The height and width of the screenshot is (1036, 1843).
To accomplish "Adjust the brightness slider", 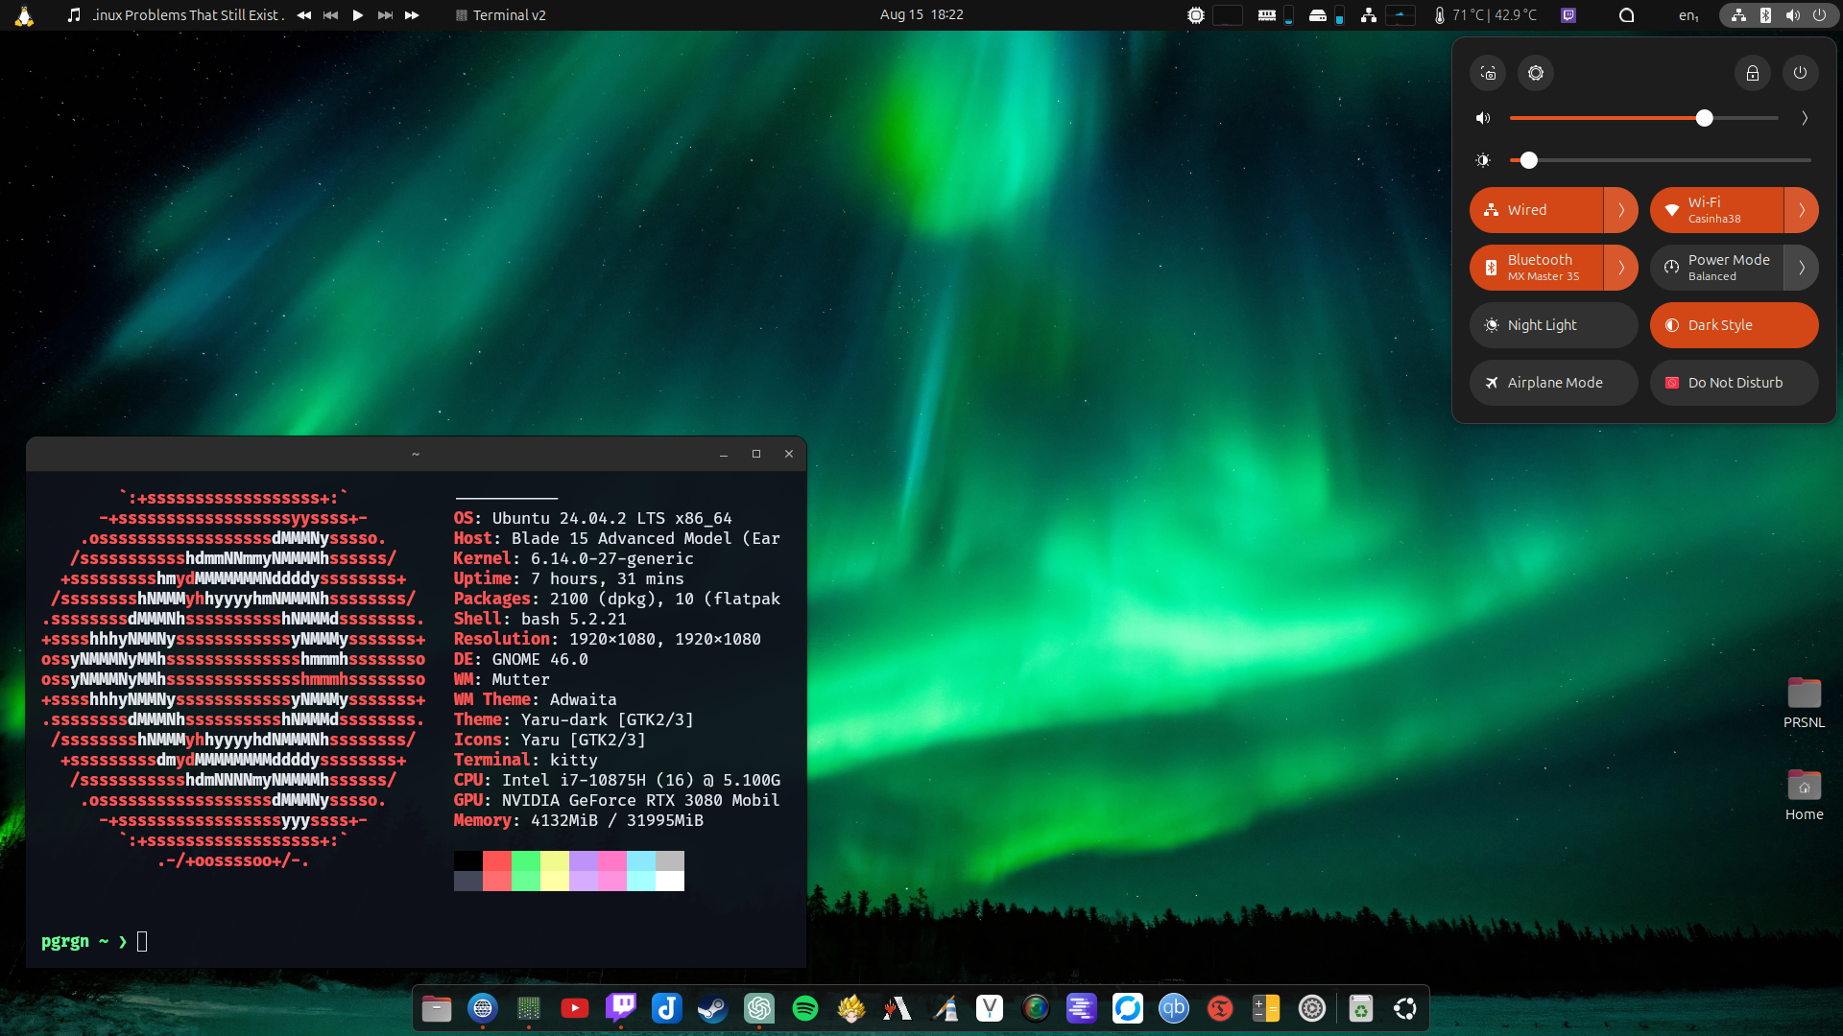I will point(1529,160).
